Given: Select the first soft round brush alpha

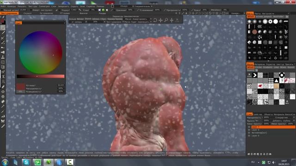Looking at the screenshot, I should [x=249, y=22].
